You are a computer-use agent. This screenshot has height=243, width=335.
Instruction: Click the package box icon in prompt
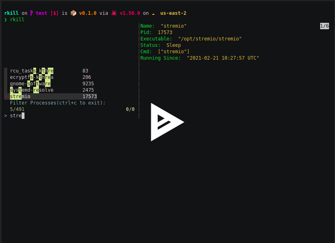73,13
